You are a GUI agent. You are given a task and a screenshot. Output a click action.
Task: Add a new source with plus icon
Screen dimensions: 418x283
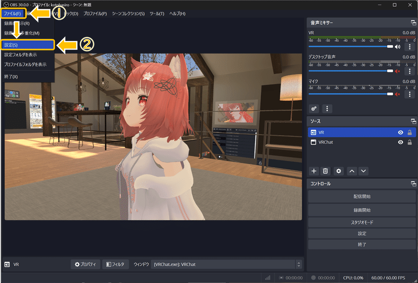coord(314,171)
